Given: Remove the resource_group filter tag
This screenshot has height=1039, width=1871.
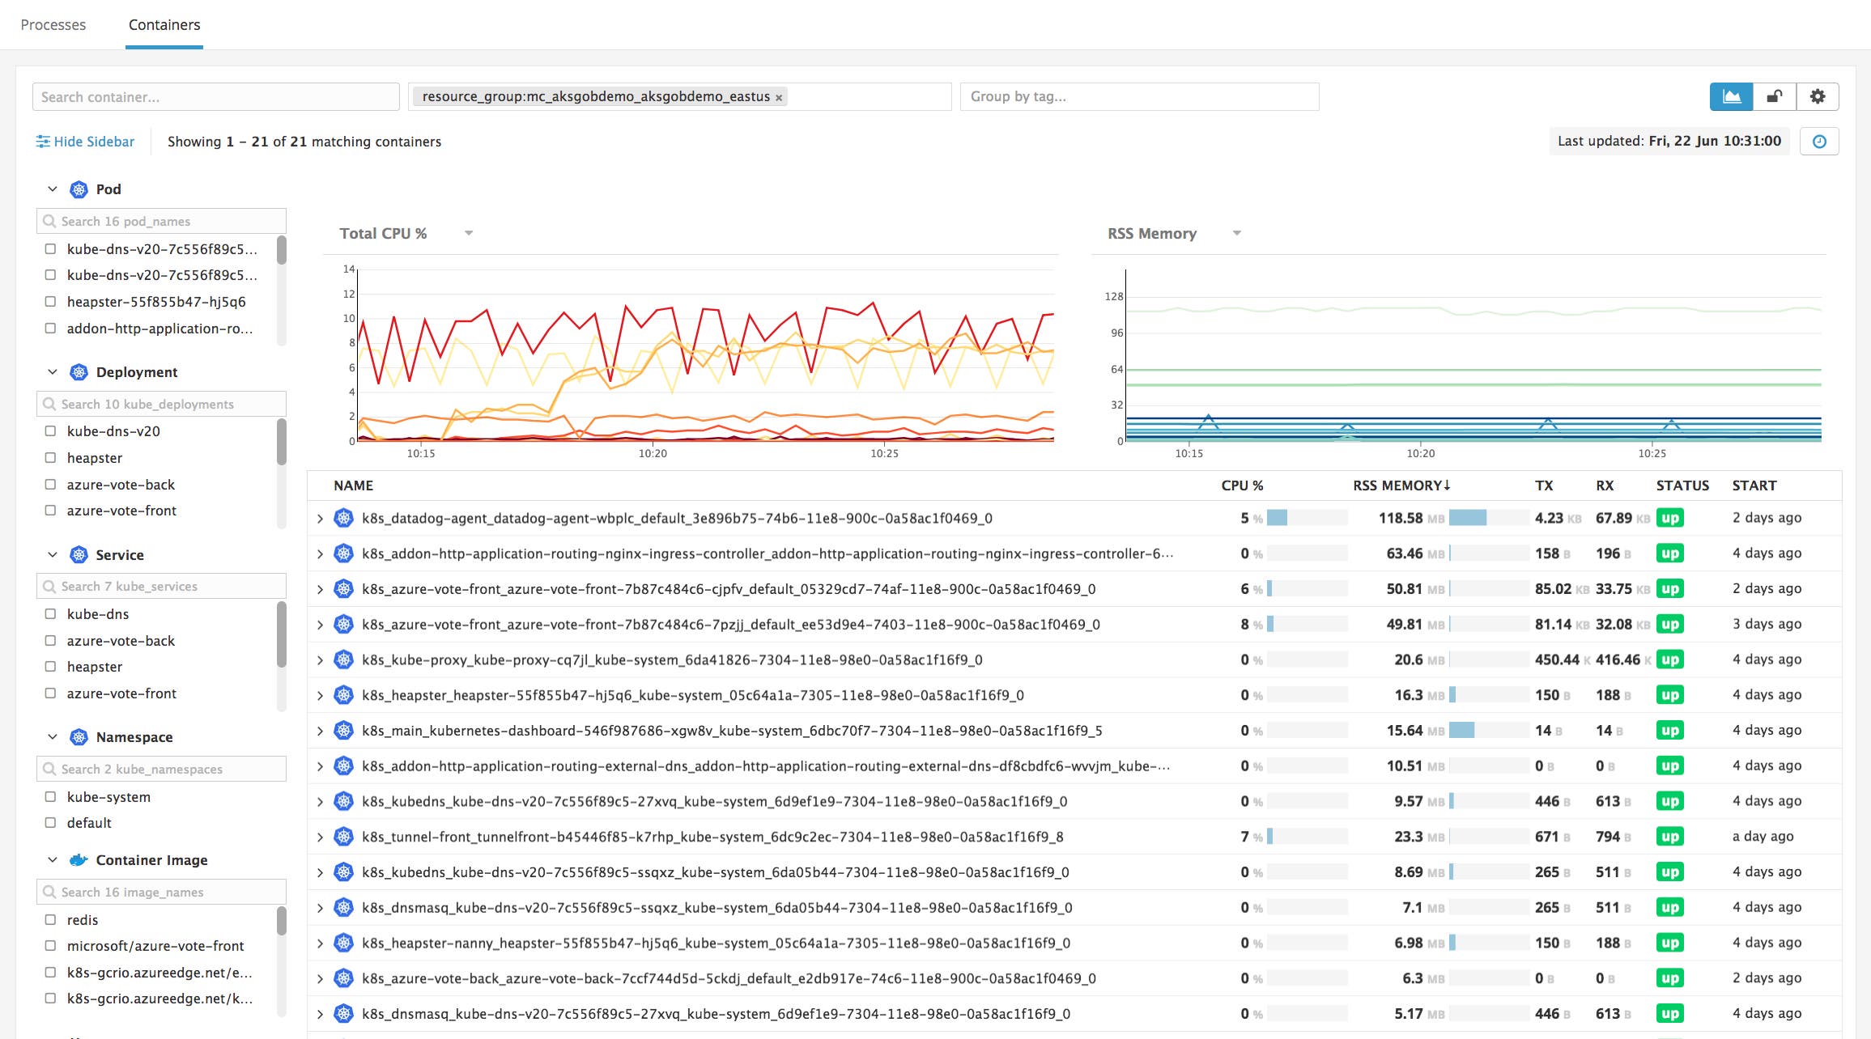Looking at the screenshot, I should click(779, 95).
